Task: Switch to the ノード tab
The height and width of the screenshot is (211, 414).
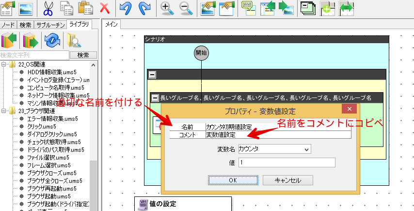Action: point(8,25)
